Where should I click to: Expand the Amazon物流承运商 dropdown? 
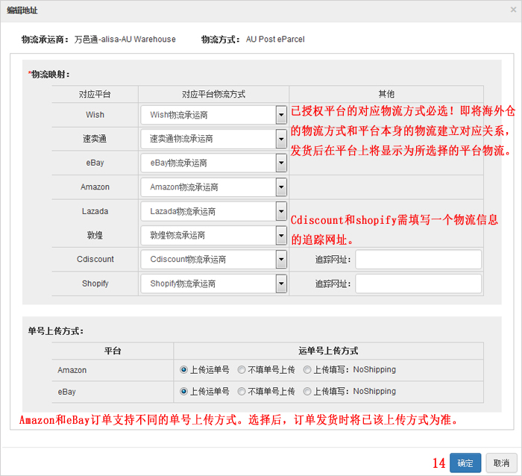pos(213,187)
